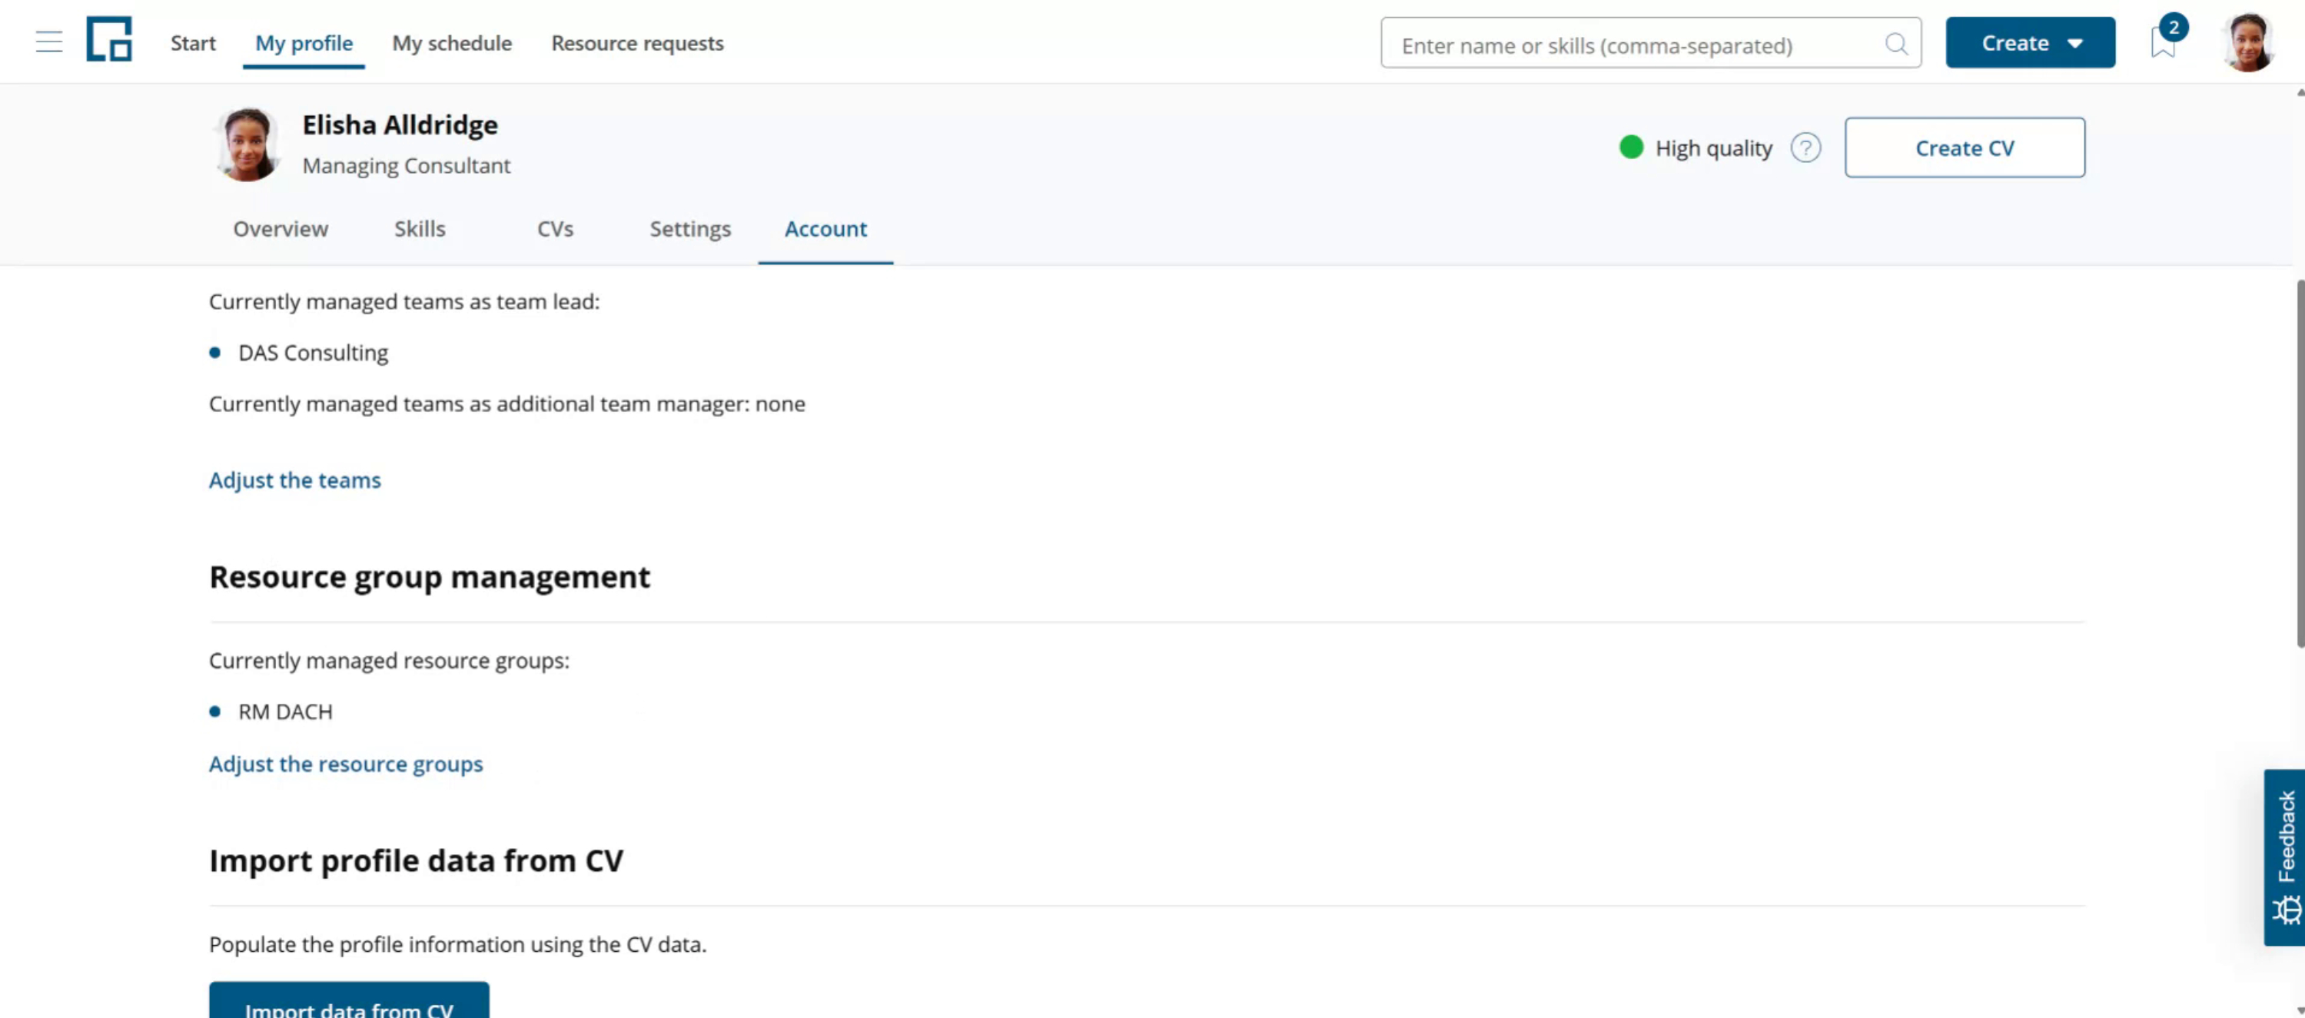2305x1018 pixels.
Task: Select the Account tab
Action: coord(826,229)
